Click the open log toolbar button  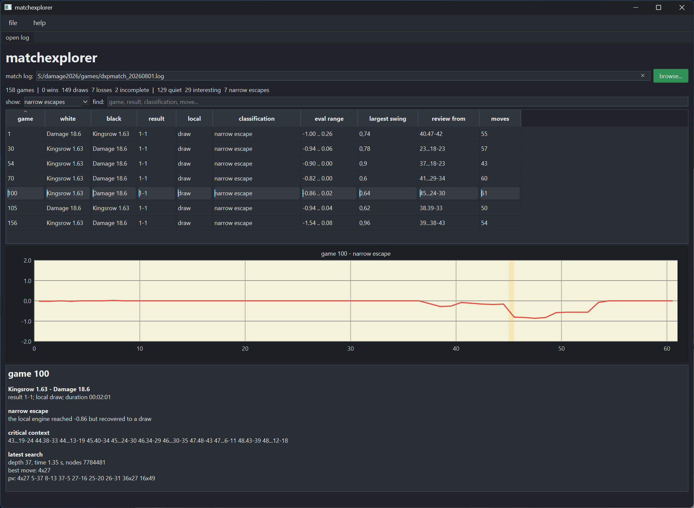[x=17, y=38]
